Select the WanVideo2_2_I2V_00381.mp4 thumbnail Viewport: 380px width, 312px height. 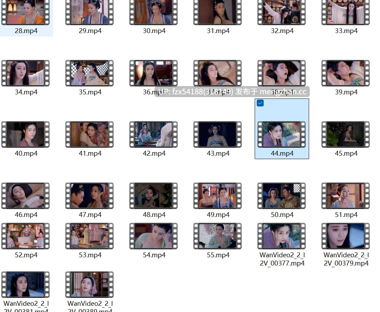click(x=25, y=284)
